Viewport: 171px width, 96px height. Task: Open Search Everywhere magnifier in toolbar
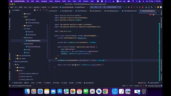pos(155,7)
